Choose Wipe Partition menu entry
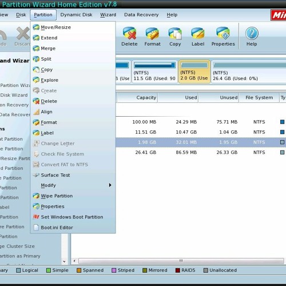286x286 pixels. 73,196
